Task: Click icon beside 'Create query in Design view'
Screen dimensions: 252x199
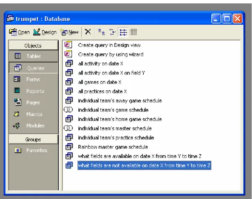Action: point(68,45)
